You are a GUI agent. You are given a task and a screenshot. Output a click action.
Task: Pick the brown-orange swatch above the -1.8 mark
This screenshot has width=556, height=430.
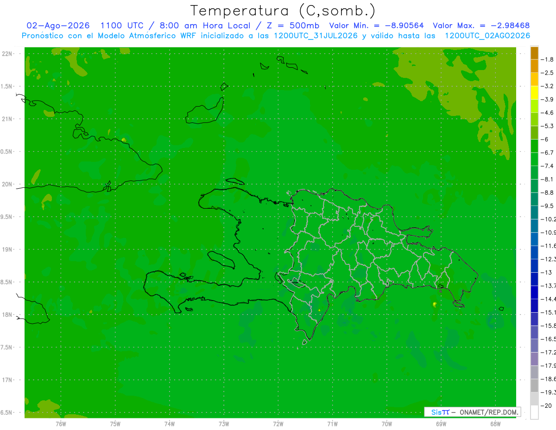(x=534, y=53)
